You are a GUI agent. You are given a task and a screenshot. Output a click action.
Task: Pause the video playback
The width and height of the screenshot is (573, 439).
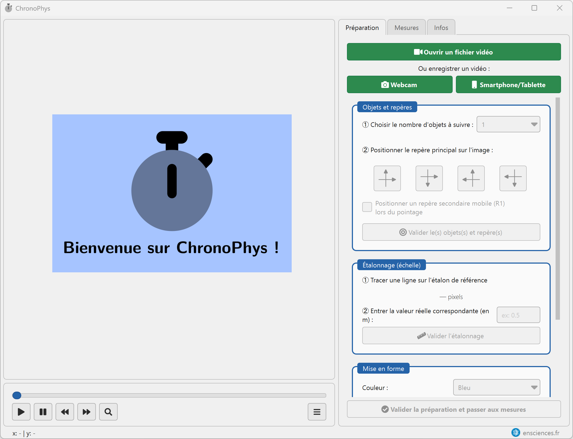[43, 412]
